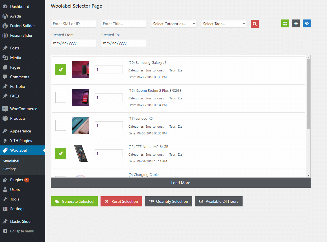
Task: Click the dark plus add button
Action: tap(296, 23)
